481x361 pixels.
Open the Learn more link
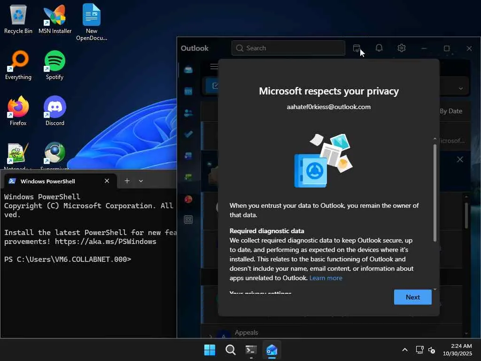(326, 278)
